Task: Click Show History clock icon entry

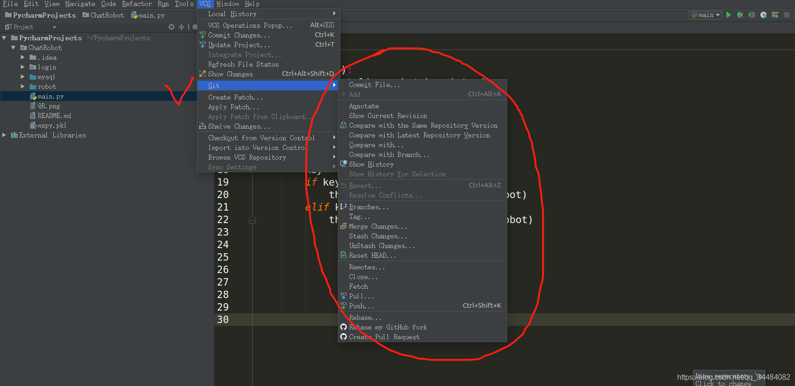Action: (343, 164)
